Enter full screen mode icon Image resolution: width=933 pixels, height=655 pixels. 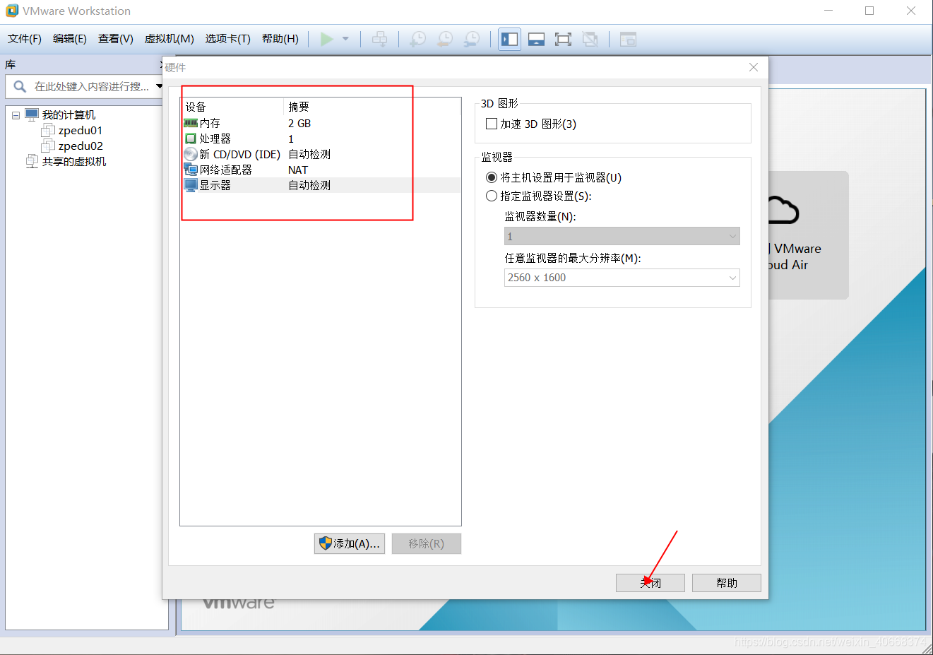tap(563, 39)
